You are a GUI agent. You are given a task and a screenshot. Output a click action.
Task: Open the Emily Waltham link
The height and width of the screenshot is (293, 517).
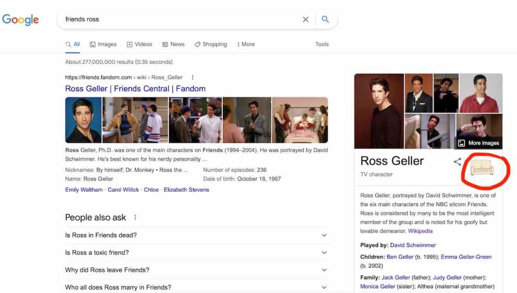click(x=84, y=189)
